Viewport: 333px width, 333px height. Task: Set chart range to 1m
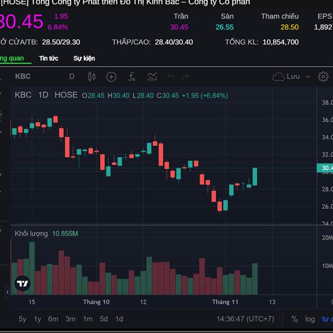click(x=88, y=319)
